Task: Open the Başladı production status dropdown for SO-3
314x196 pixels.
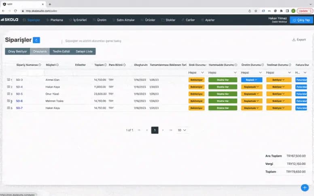Action: coord(252,80)
